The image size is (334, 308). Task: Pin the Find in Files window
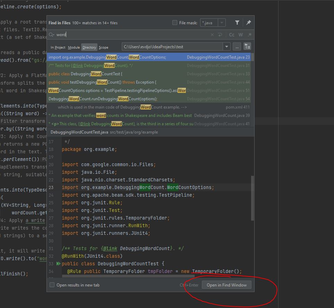click(x=248, y=23)
